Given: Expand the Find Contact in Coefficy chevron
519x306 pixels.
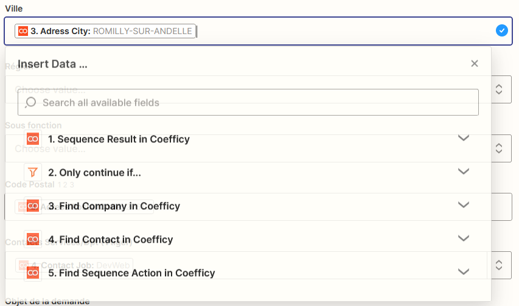Looking at the screenshot, I should click(x=464, y=238).
